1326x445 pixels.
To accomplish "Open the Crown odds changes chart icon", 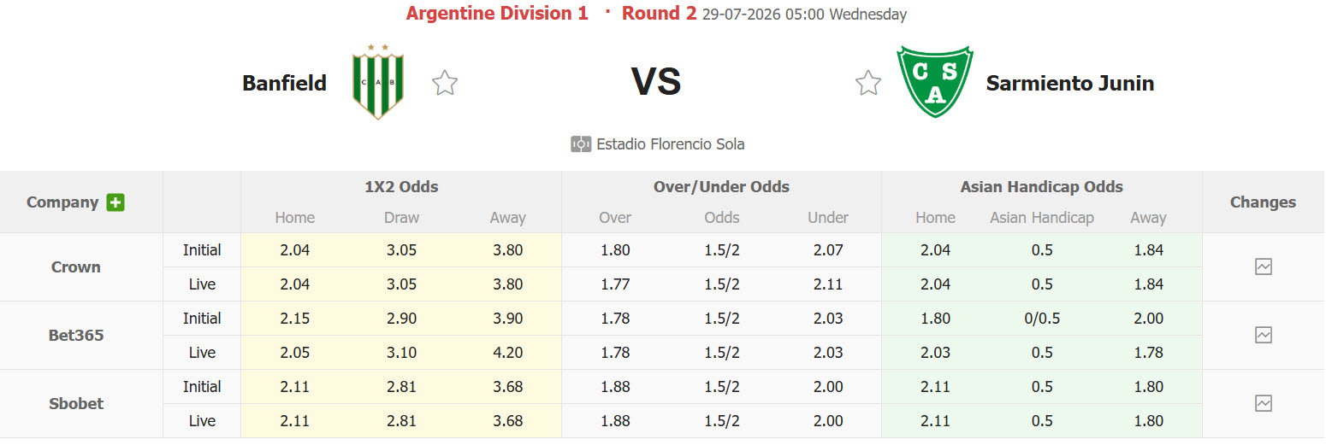I will point(1264,266).
